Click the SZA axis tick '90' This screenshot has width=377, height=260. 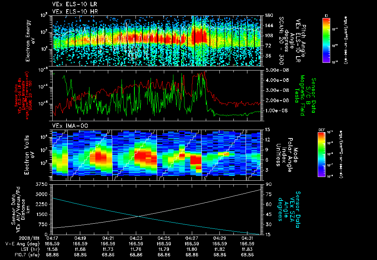(268, 184)
